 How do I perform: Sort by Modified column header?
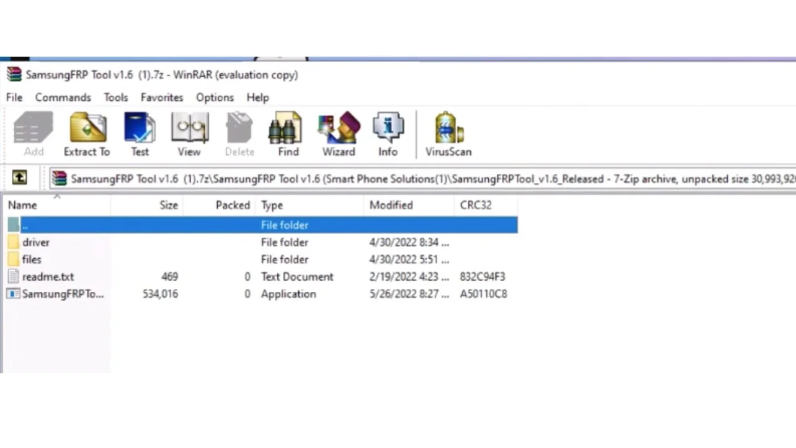(x=409, y=205)
